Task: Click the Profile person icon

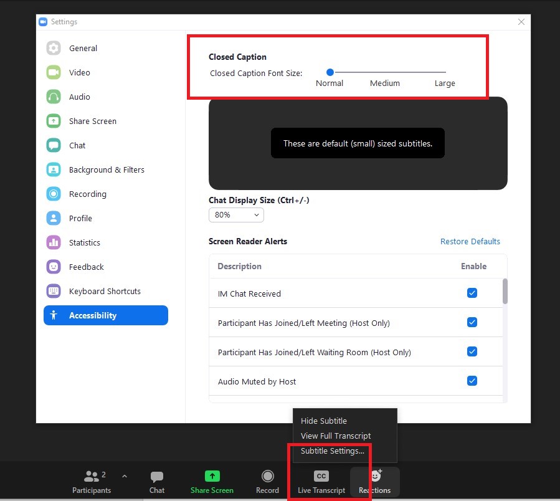Action: click(x=54, y=218)
